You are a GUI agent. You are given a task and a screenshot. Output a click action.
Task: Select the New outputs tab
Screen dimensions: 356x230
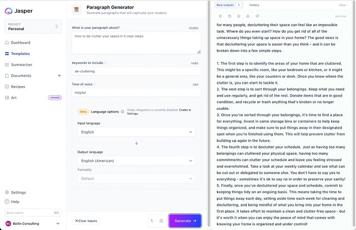pyautogui.click(x=228, y=5)
